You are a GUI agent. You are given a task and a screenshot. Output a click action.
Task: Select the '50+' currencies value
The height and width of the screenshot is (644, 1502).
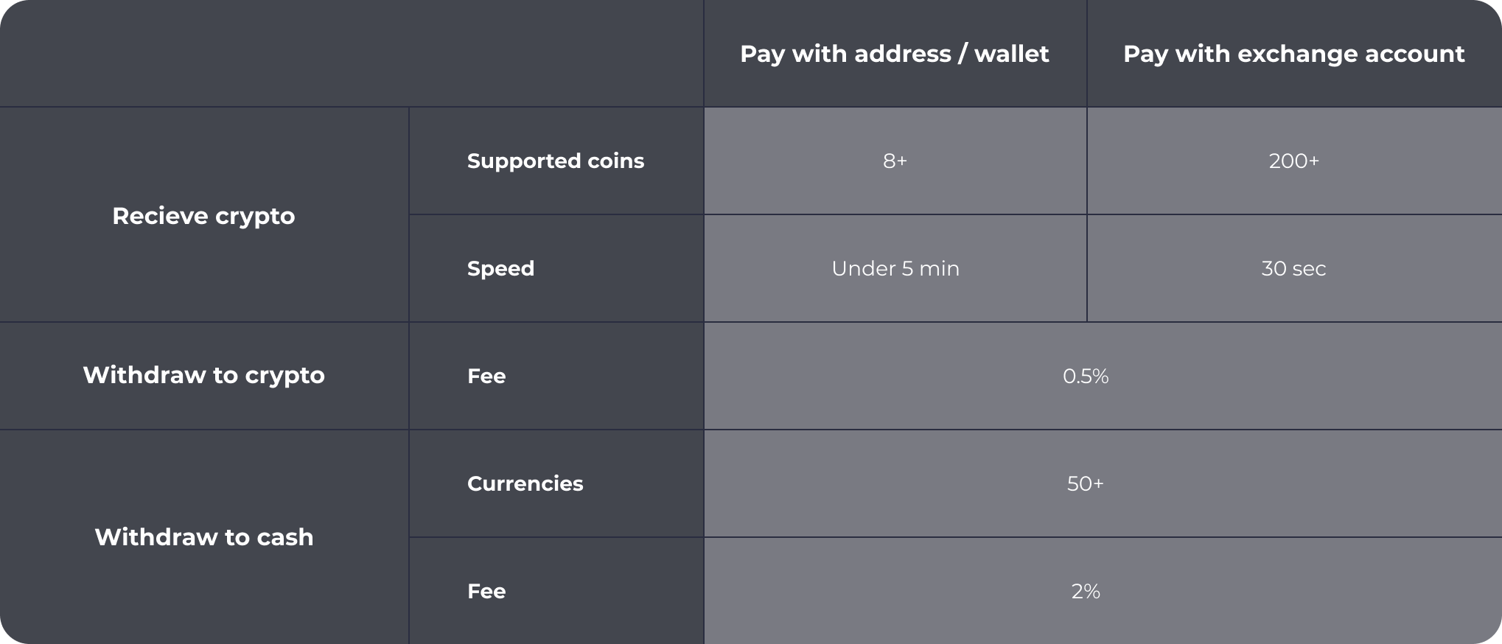tap(1086, 483)
